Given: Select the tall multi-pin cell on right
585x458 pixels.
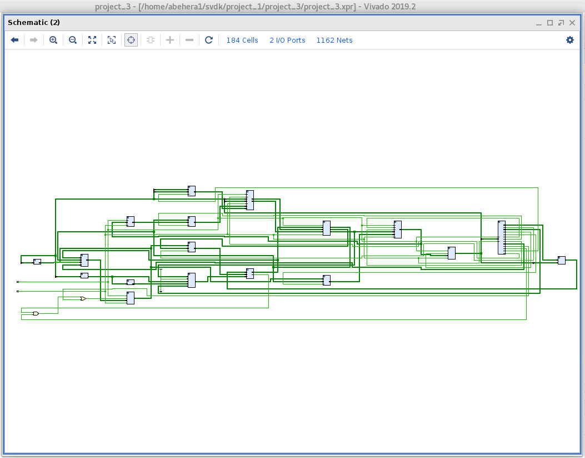Looking at the screenshot, I should (x=502, y=237).
